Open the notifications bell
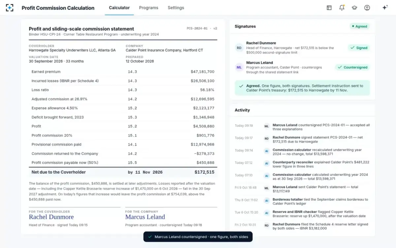The image size is (396, 248). pos(342,8)
